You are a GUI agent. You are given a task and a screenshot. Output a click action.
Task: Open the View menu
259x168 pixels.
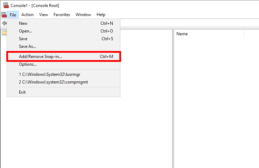pos(43,15)
